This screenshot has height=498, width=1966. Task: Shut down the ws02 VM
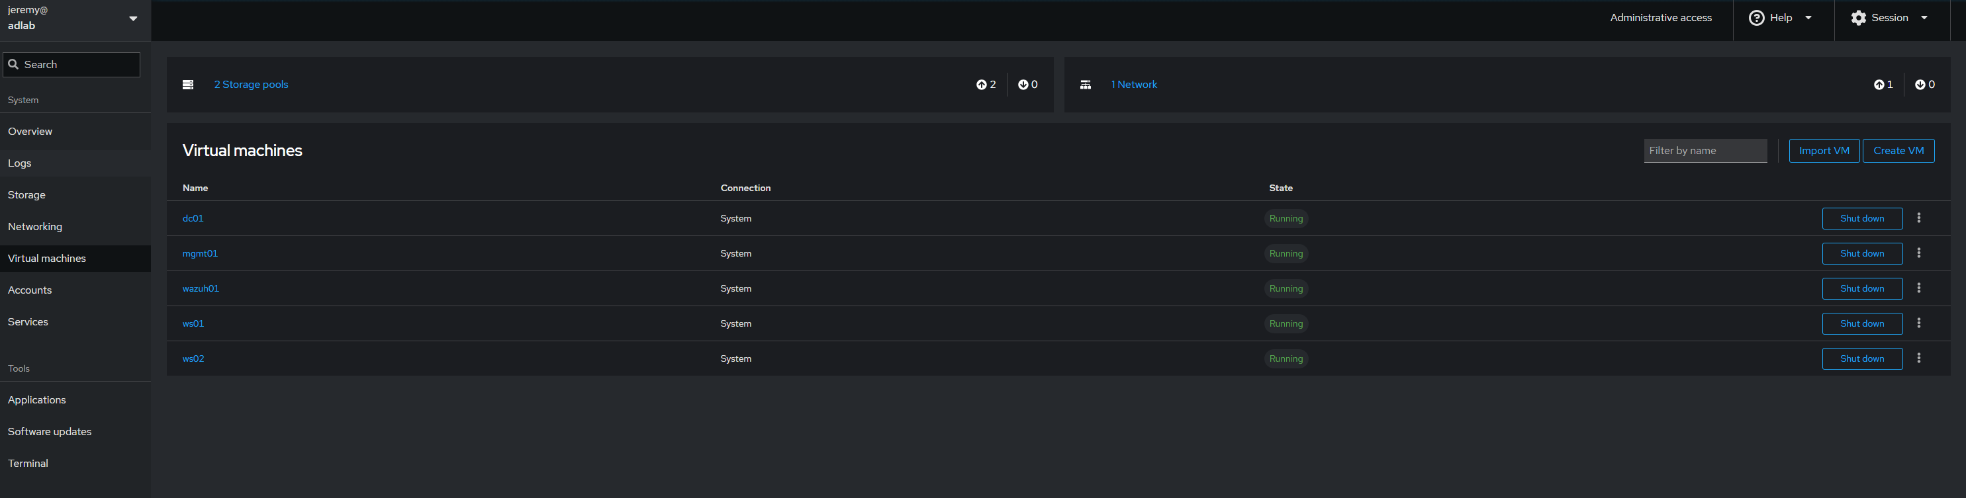point(1862,358)
